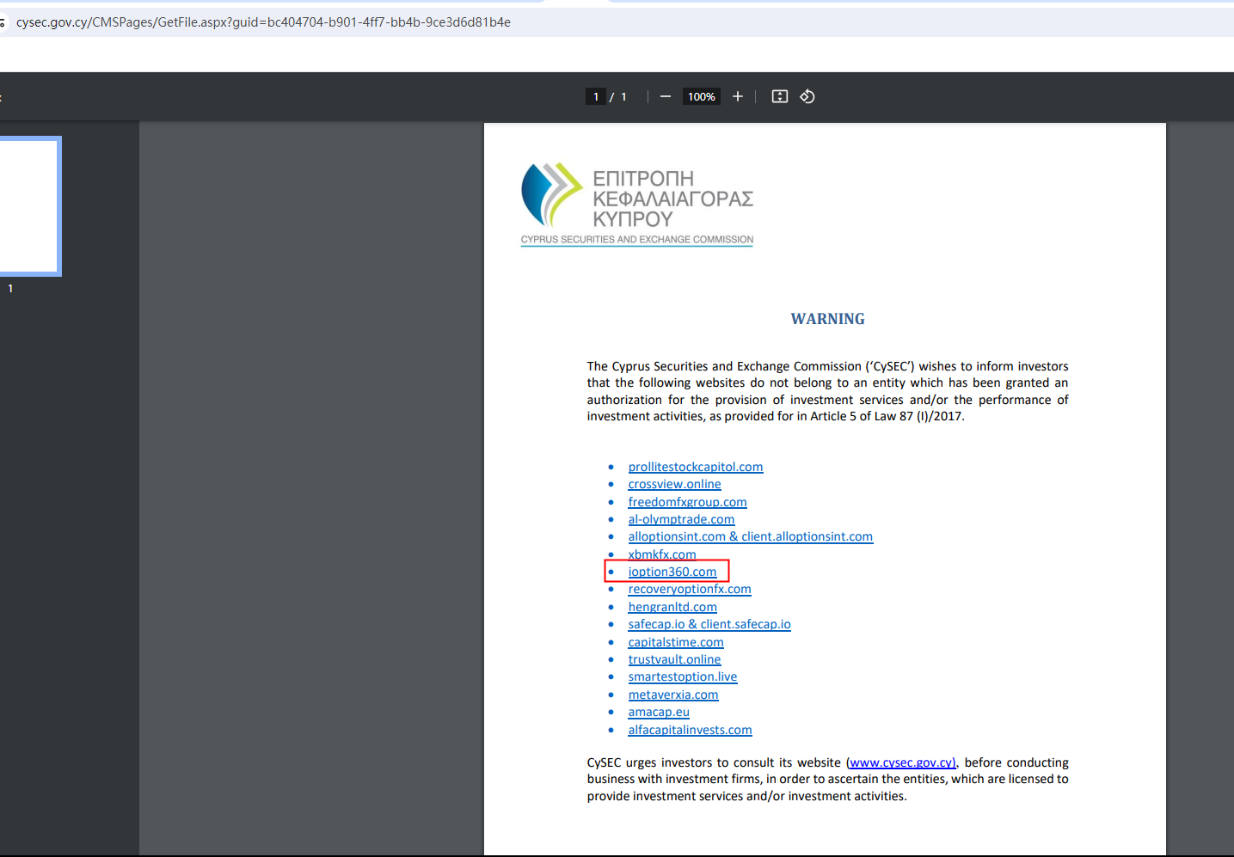Click the WARNING heading text
This screenshot has width=1234, height=857.
click(x=828, y=319)
